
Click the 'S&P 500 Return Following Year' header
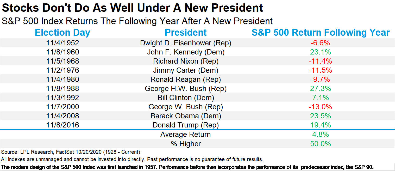click(x=321, y=33)
